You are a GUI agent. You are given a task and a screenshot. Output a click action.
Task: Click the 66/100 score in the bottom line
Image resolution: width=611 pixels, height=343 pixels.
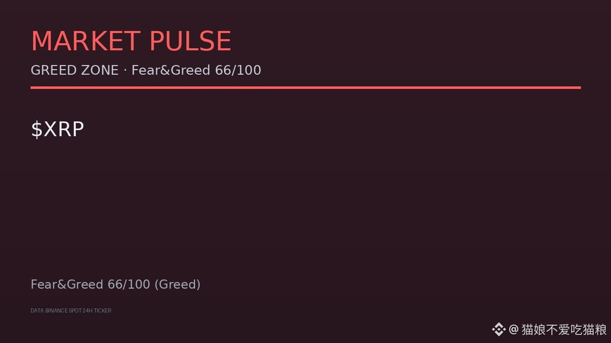[129, 285]
